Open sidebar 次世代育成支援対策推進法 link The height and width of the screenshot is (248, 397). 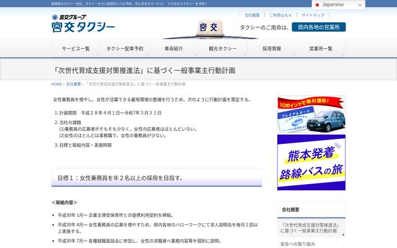(x=311, y=228)
